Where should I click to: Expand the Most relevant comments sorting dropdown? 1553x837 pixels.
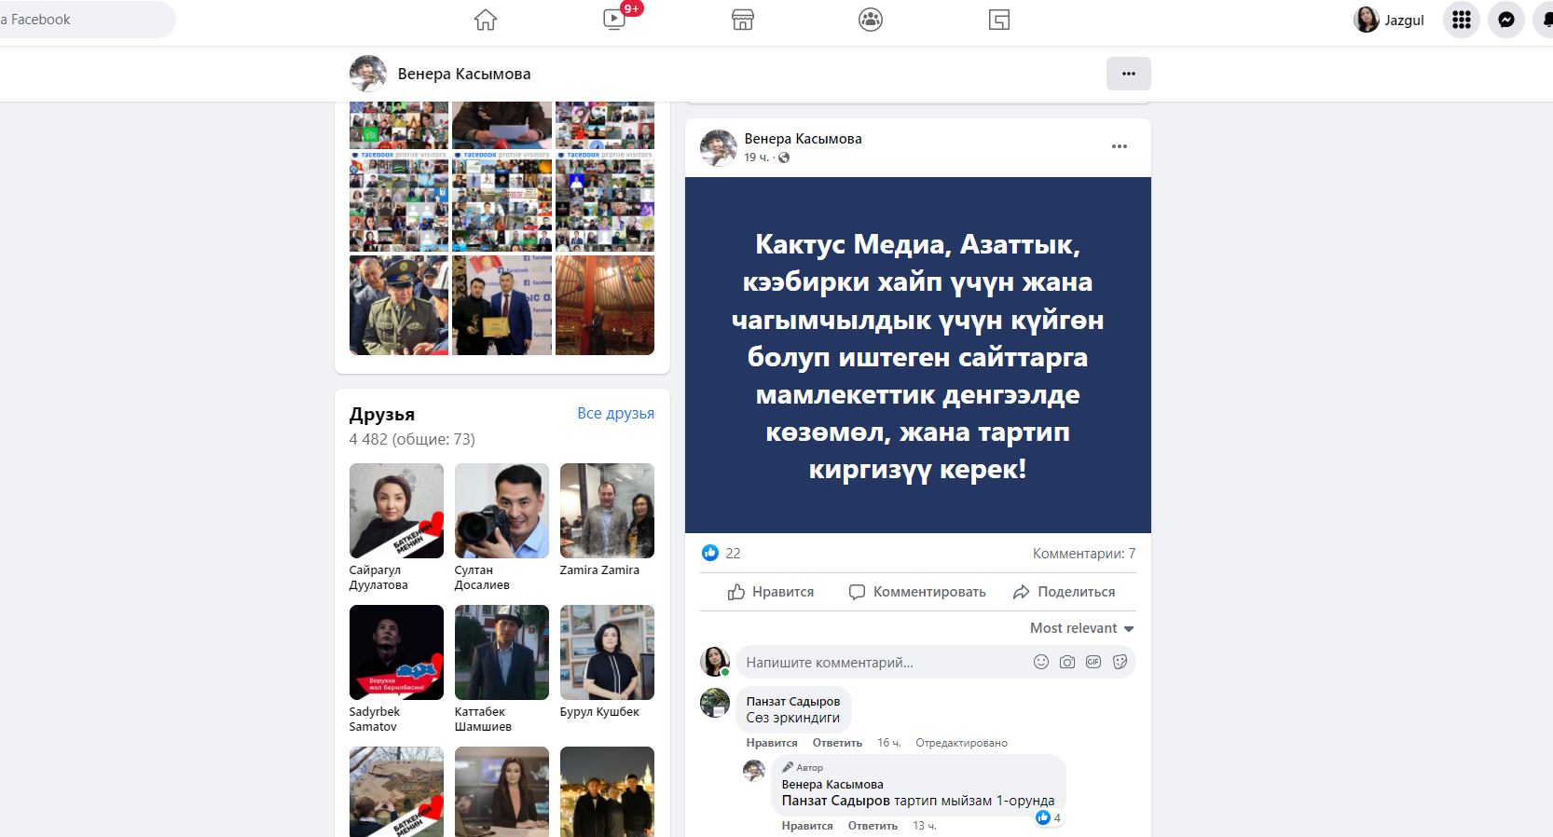tap(1081, 628)
